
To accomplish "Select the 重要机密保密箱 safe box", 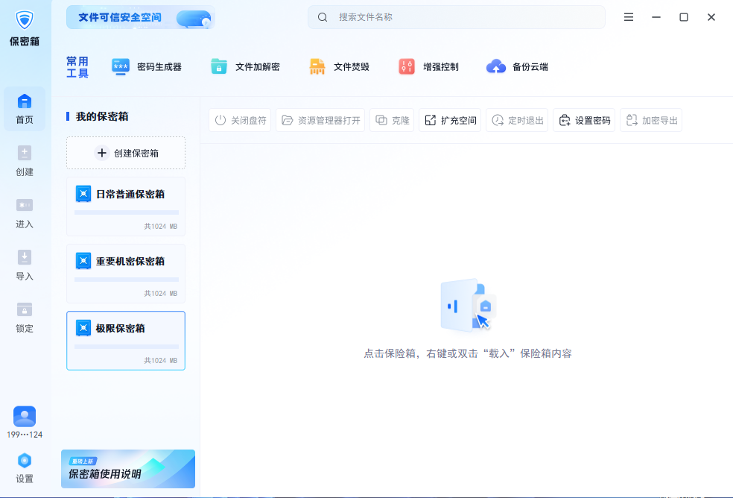I will coord(126,262).
